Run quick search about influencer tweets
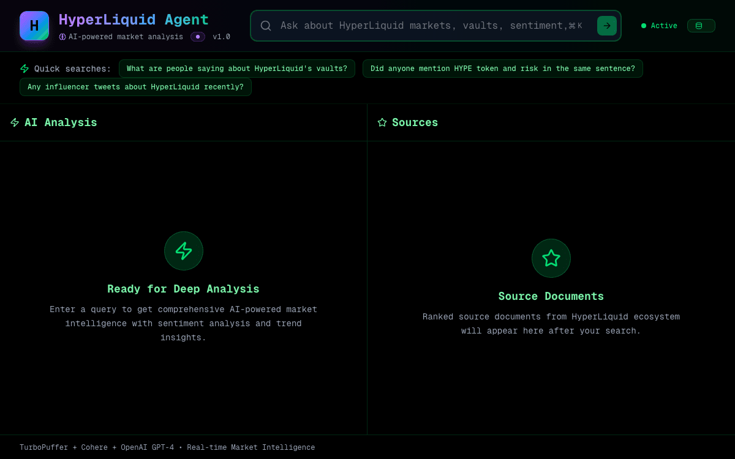Viewport: 735px width, 459px height. (135, 87)
